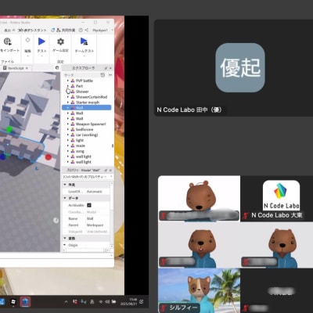Screen dimensions: 313x313
Task: Close the Explorer panel
Action: [x=110, y=68]
